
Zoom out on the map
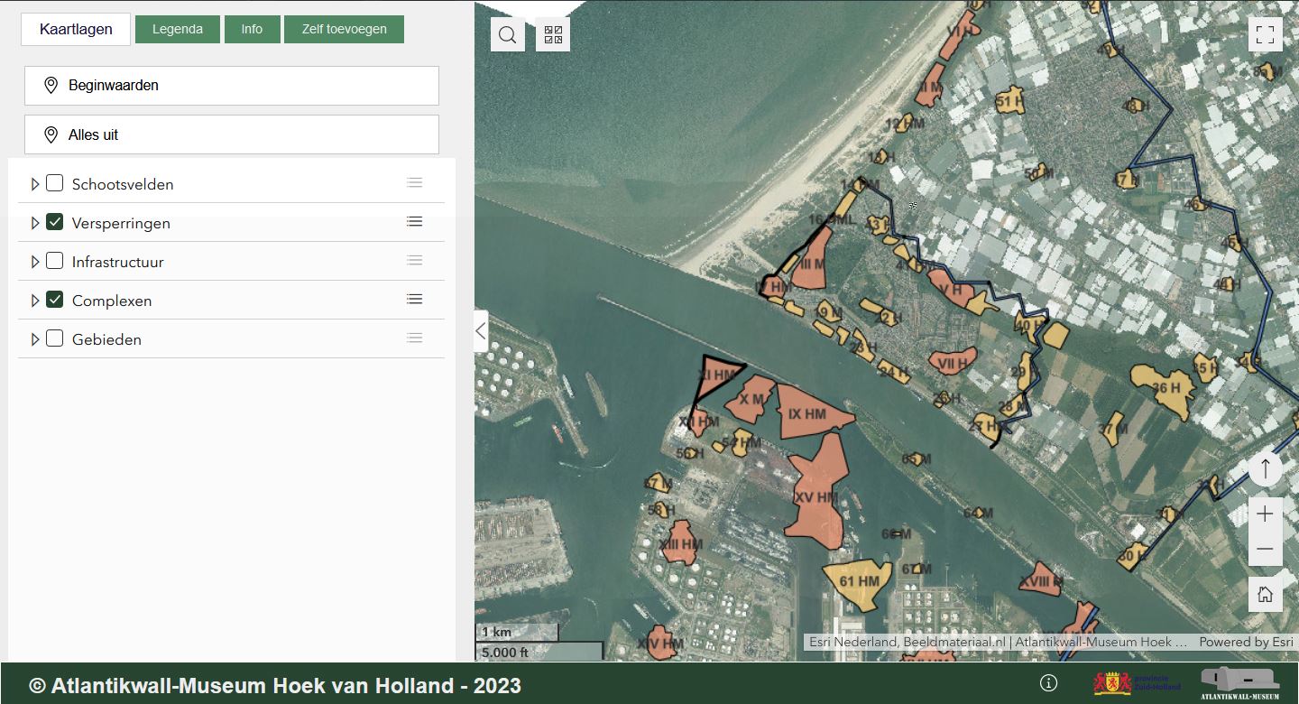point(1265,549)
